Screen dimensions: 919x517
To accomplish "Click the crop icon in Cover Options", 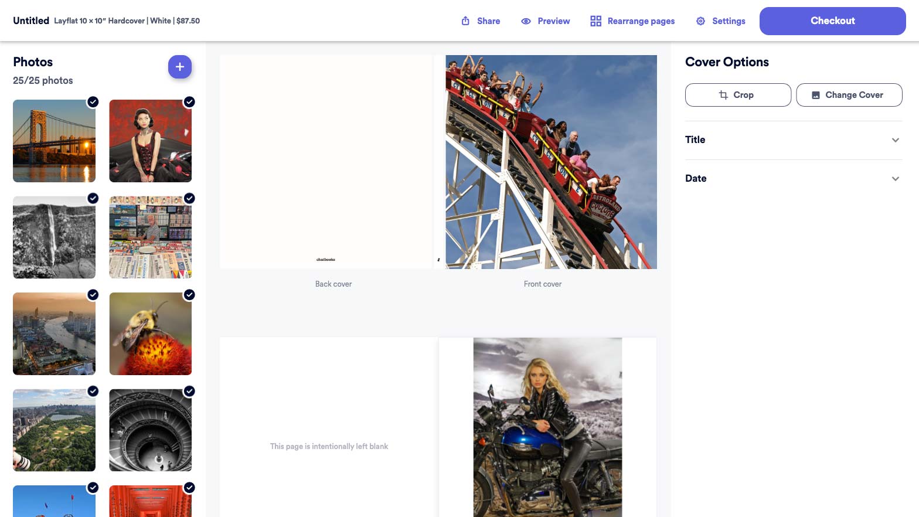I will tap(723, 95).
